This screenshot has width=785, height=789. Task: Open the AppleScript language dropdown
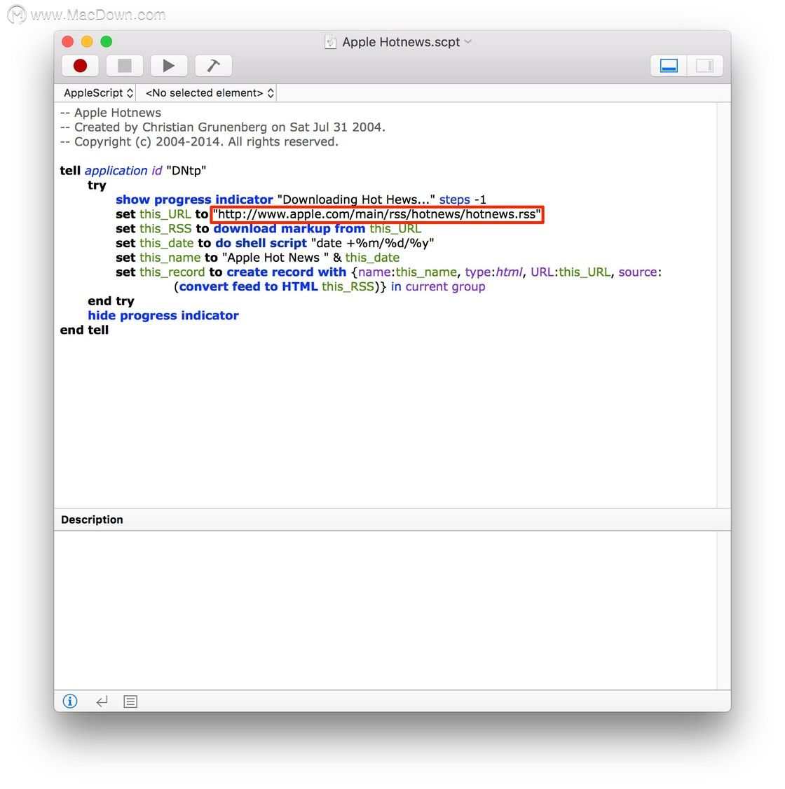click(98, 93)
